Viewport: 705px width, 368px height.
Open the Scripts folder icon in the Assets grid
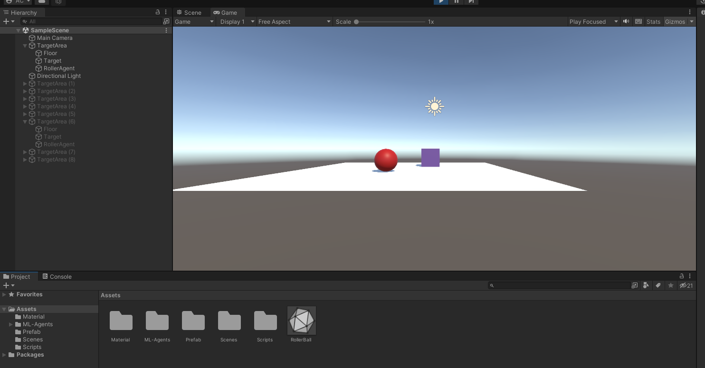point(266,321)
